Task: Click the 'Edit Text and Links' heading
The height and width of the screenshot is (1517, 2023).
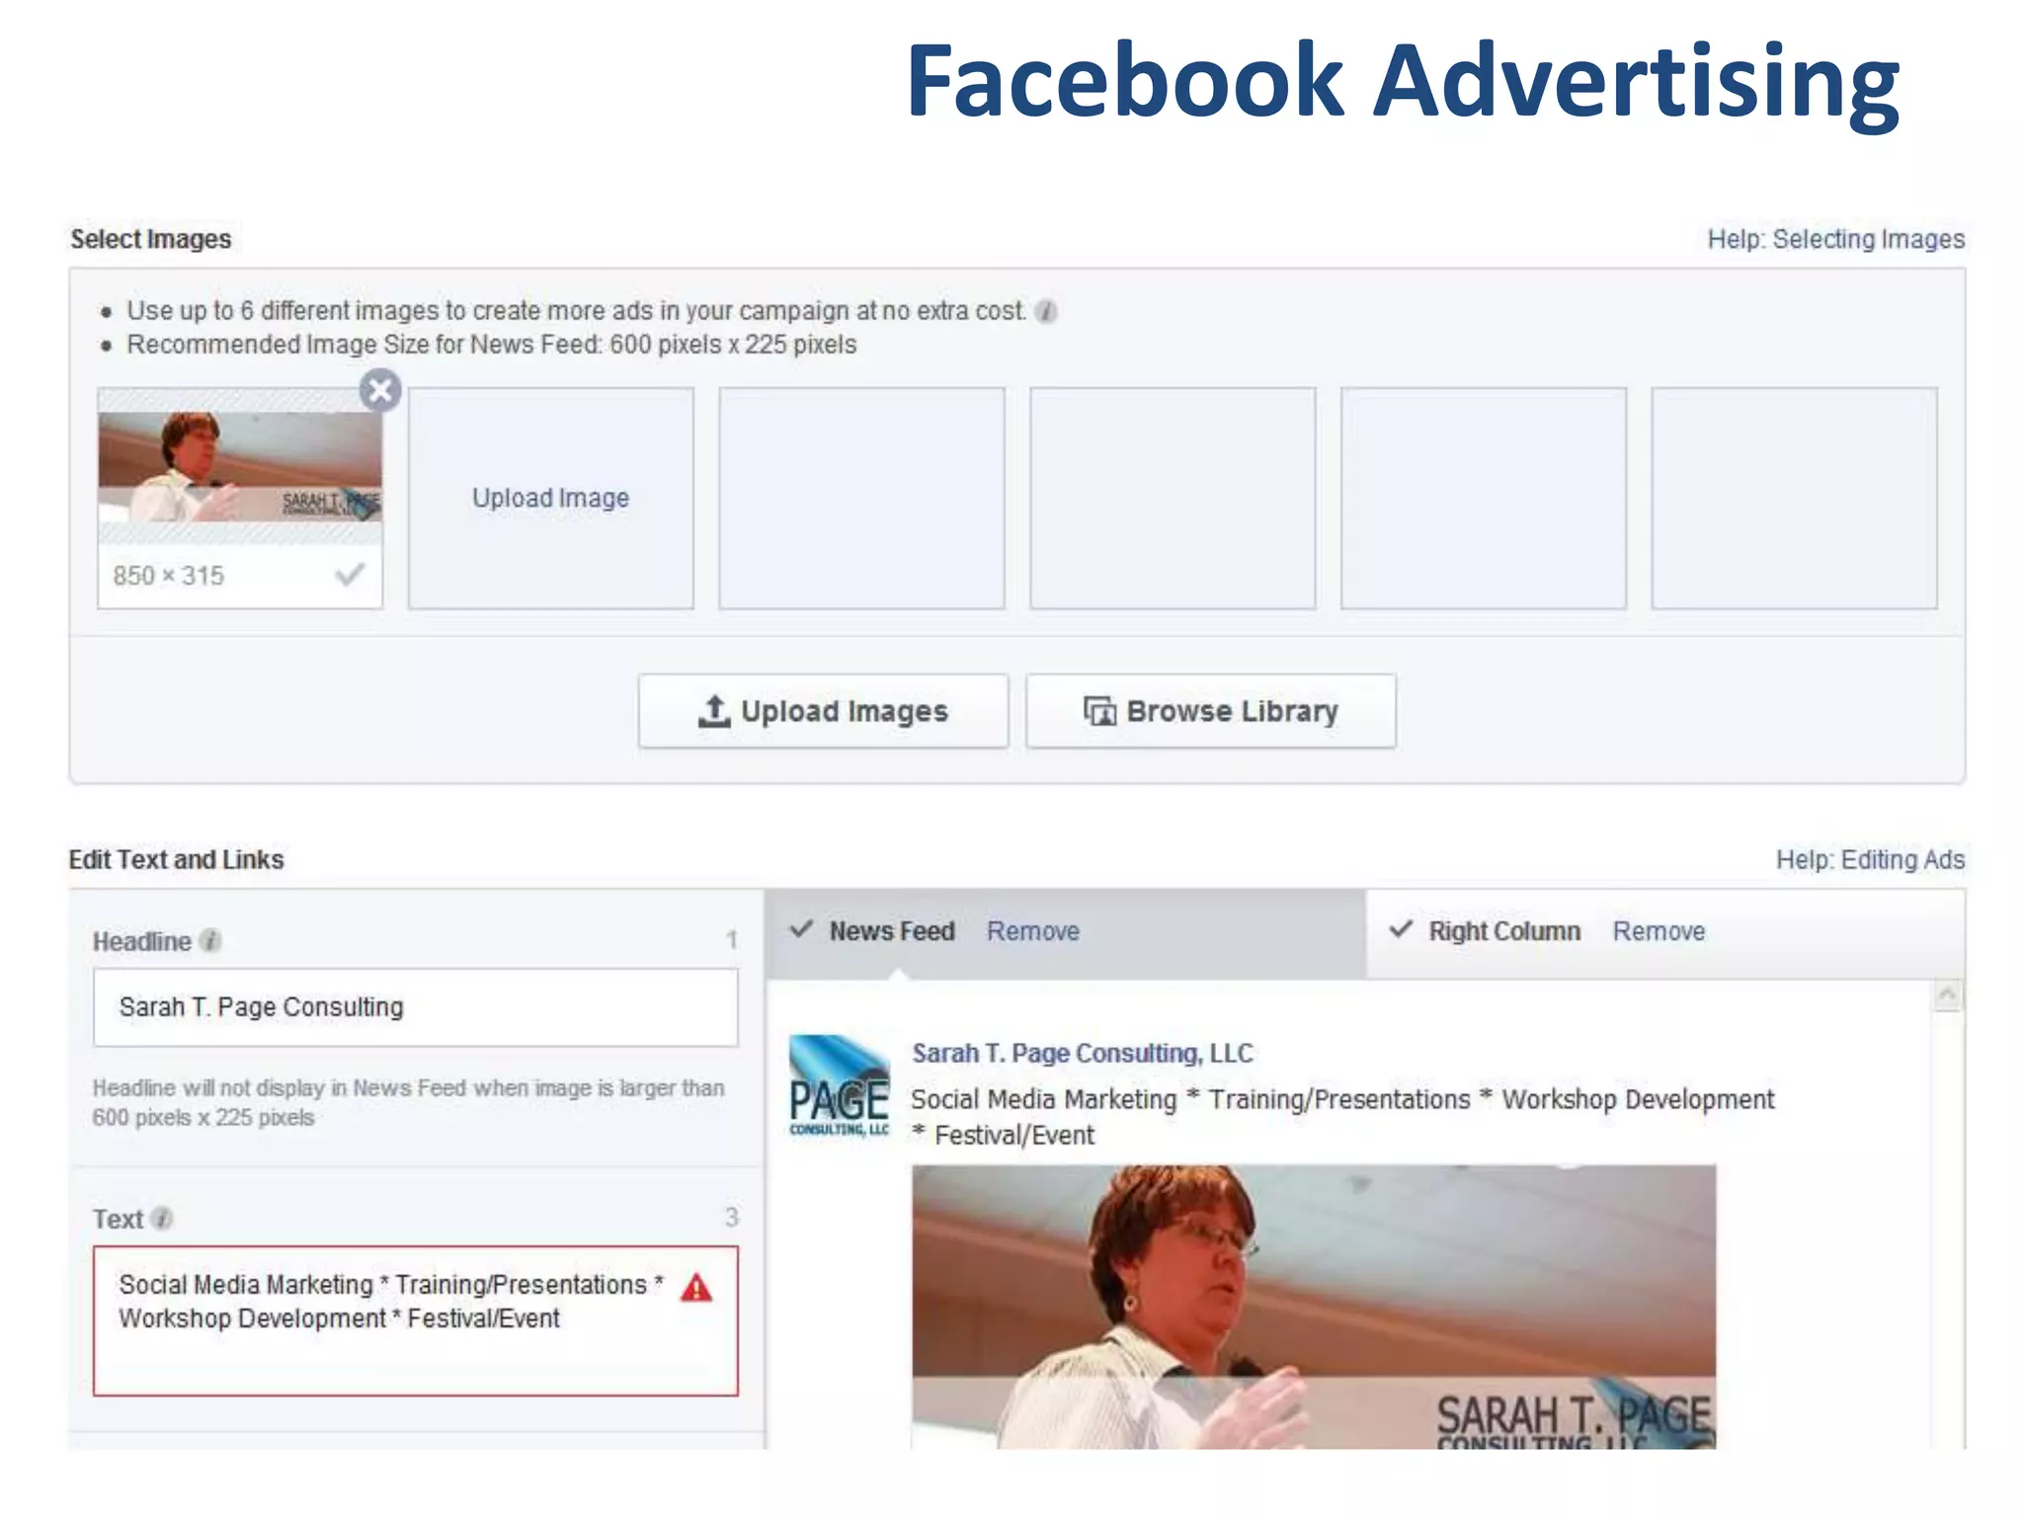Action: (x=176, y=859)
